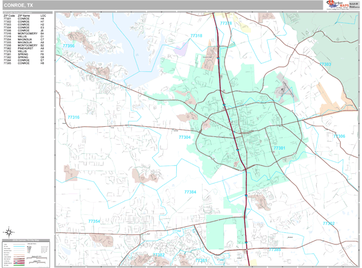
Task: Click the ZIP Name column header
Action: (24, 15)
